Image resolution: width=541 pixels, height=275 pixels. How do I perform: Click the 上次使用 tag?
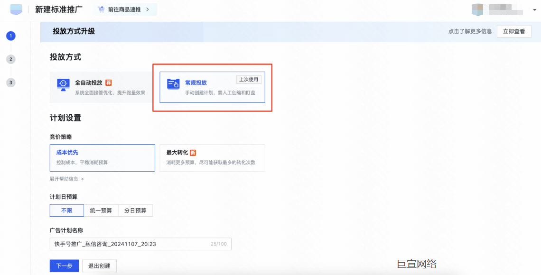point(249,80)
